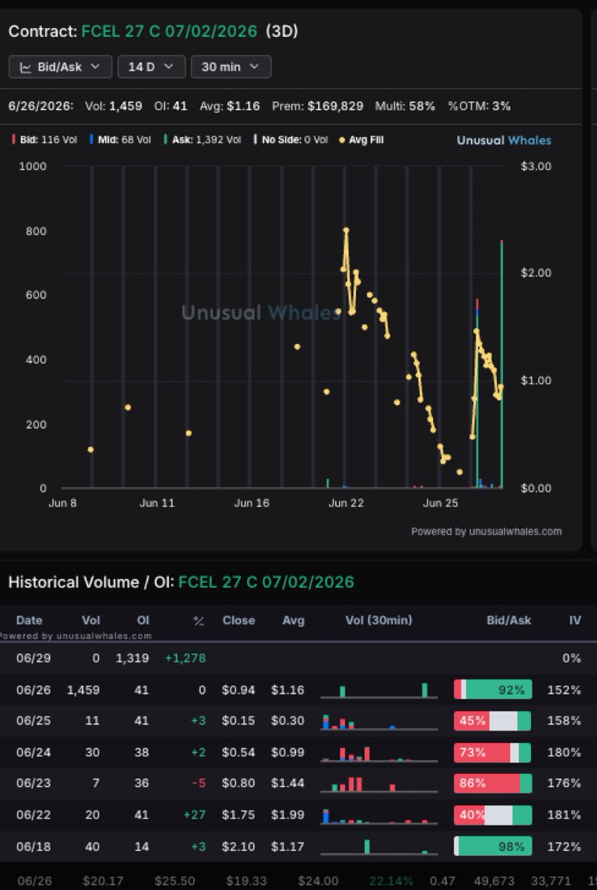This screenshot has height=890, width=597.
Task: Click the 06/26 30min volume sparkline
Action: click(x=378, y=690)
